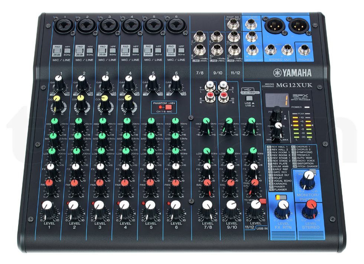The height and width of the screenshot is (264, 364).
Task: Select the channel 4 MIC/LINE combo jack
Action: click(x=131, y=26)
